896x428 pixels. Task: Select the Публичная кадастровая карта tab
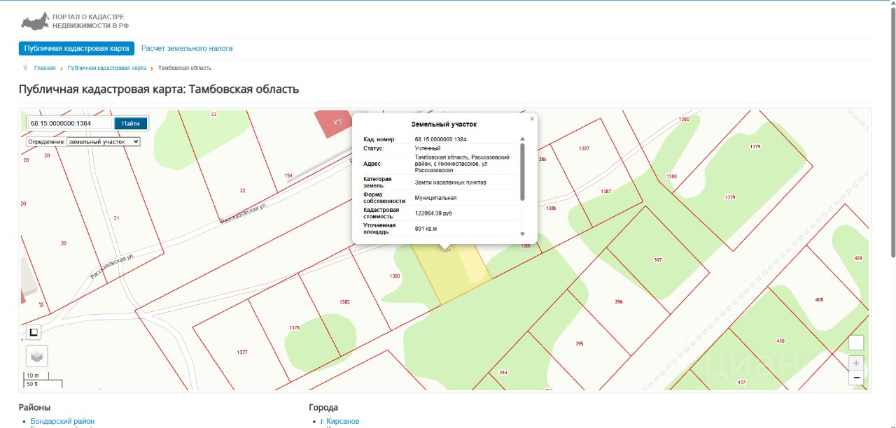click(x=76, y=48)
